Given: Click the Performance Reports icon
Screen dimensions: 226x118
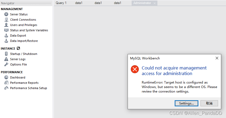Looking at the screenshot, I should pos(6,83).
